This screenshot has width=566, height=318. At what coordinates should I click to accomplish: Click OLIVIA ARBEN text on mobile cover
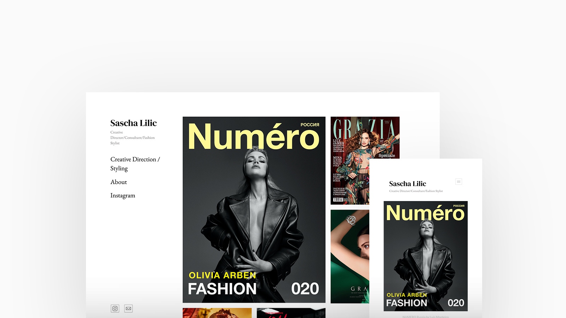coord(406,295)
